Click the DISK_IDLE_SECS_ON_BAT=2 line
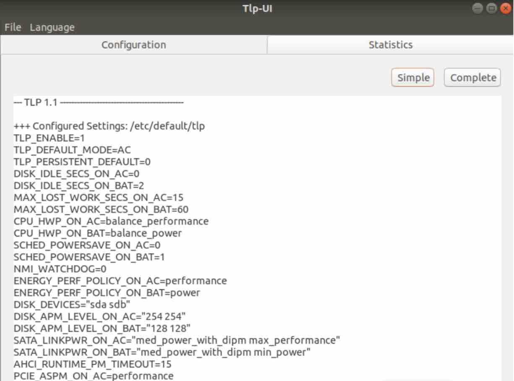This screenshot has width=514, height=381. click(x=78, y=185)
